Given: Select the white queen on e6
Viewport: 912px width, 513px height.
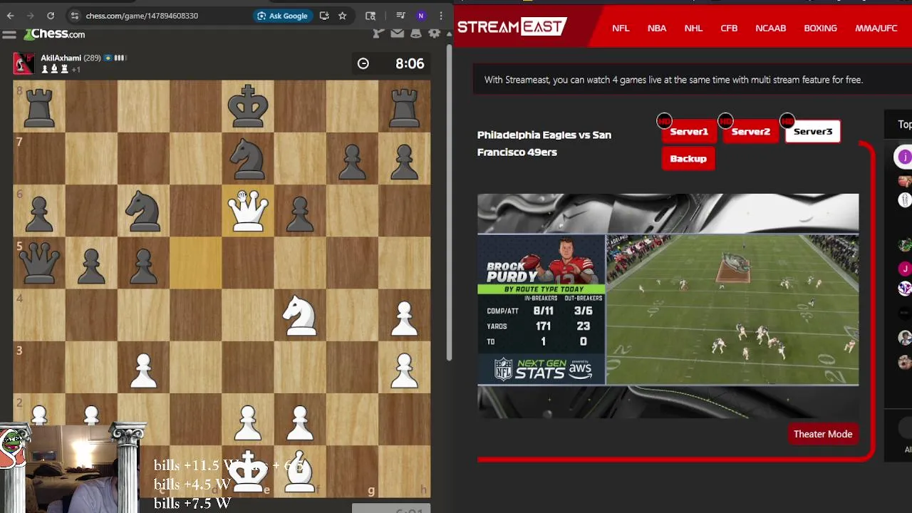Looking at the screenshot, I should click(x=248, y=210).
